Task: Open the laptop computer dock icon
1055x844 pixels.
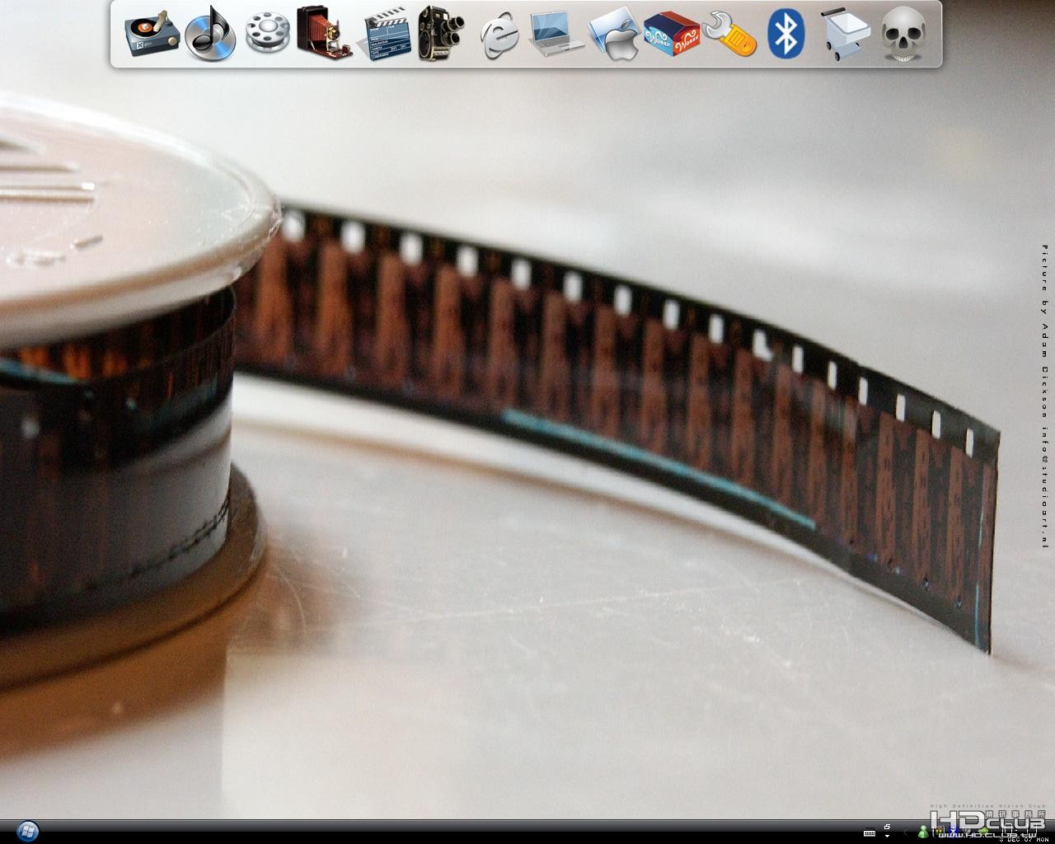Action: (x=556, y=34)
